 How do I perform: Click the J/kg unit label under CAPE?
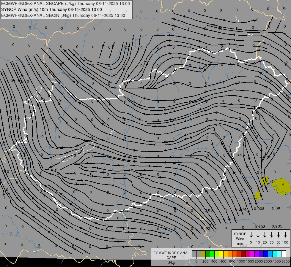click(171, 263)
